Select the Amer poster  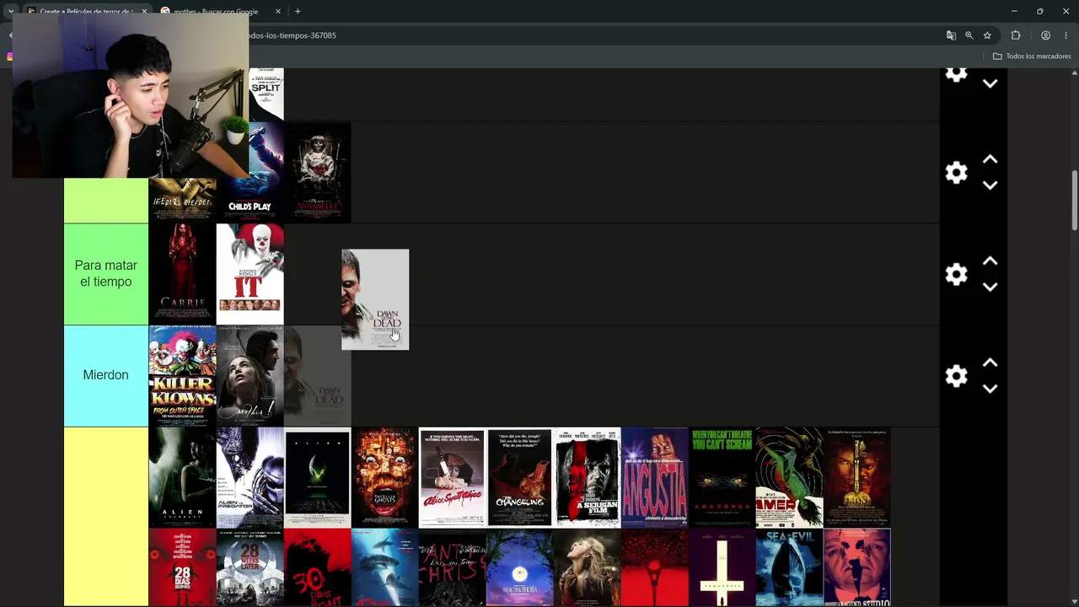790,477
